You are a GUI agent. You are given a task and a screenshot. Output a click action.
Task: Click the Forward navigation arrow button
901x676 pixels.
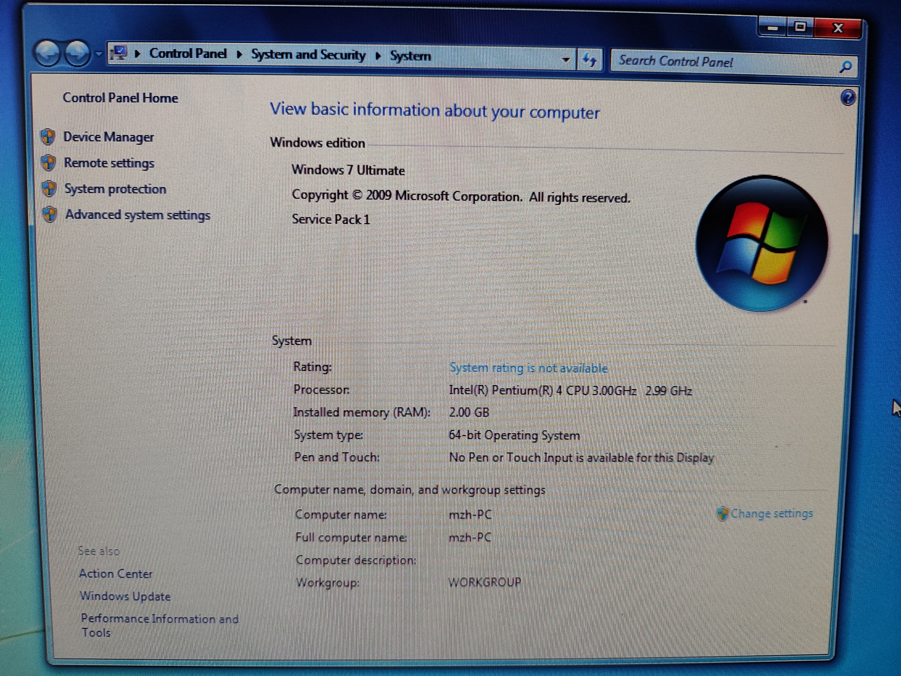[77, 54]
